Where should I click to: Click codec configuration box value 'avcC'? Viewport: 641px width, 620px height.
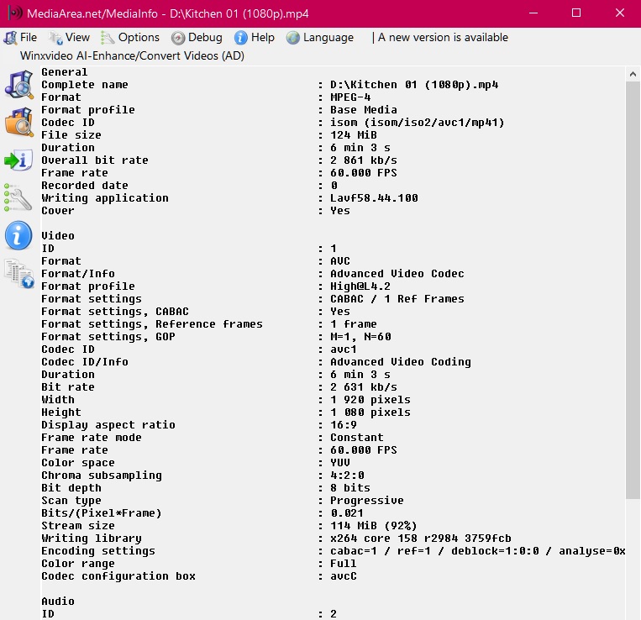pos(344,576)
